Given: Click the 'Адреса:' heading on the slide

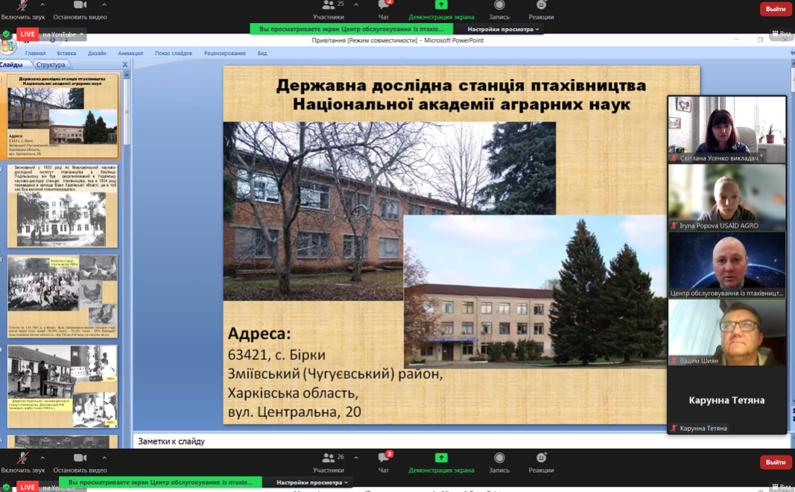Looking at the screenshot, I should click(x=259, y=334).
